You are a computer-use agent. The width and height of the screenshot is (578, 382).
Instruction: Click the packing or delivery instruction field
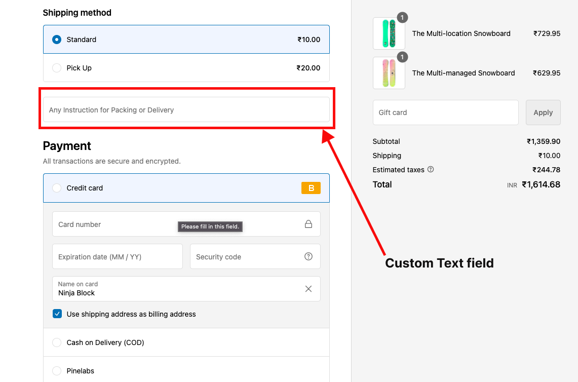click(x=186, y=109)
